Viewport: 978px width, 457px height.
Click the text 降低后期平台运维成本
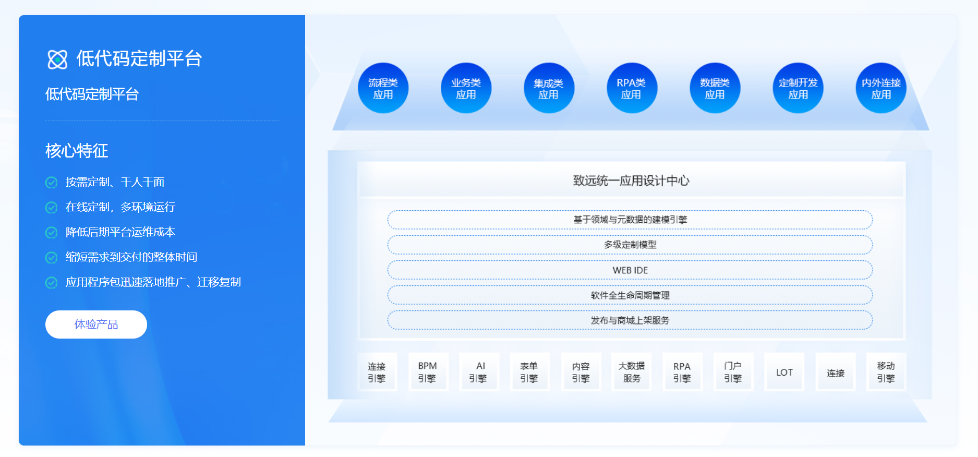[x=120, y=232]
